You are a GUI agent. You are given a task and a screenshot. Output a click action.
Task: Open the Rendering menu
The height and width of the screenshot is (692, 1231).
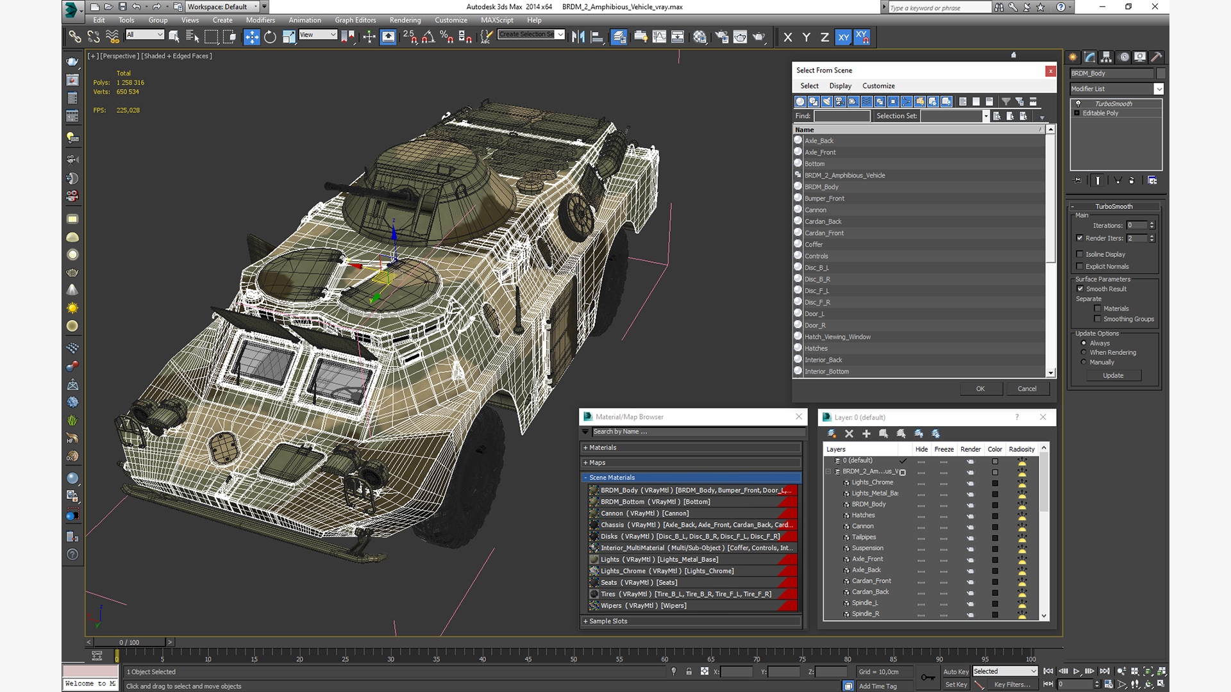coord(405,21)
